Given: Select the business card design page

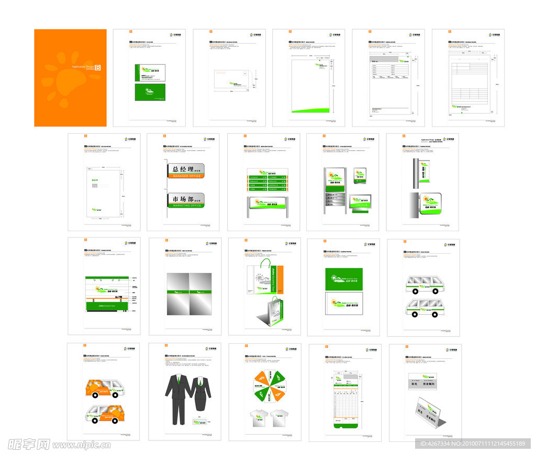Looking at the screenshot, I should 149,78.
